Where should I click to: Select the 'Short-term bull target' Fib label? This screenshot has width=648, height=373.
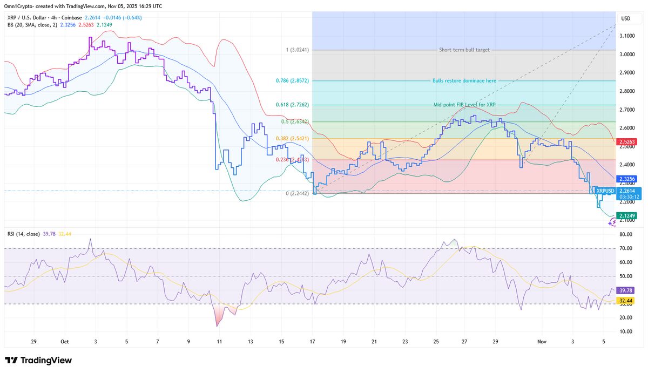point(464,50)
